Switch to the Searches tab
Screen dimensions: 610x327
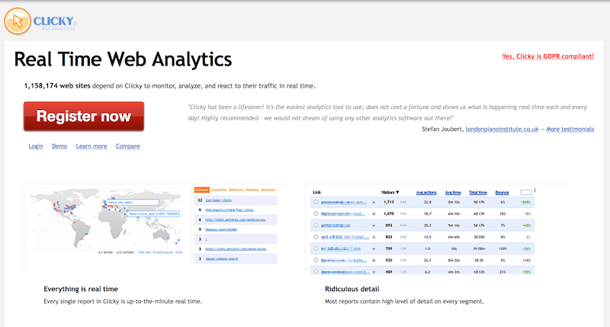coord(268,190)
